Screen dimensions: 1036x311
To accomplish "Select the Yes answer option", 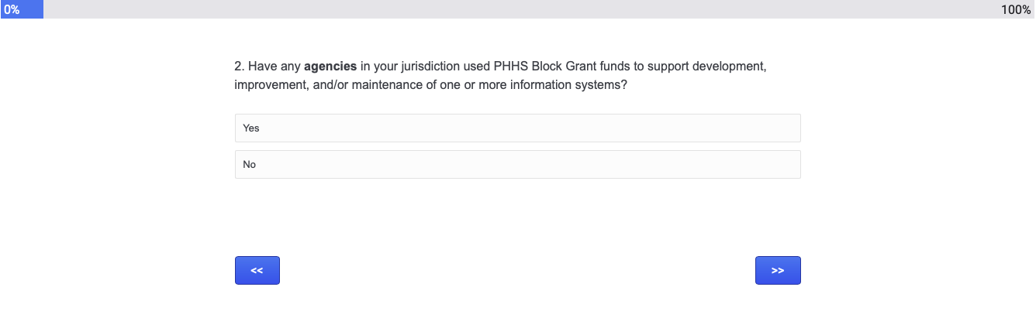I will pos(517,128).
